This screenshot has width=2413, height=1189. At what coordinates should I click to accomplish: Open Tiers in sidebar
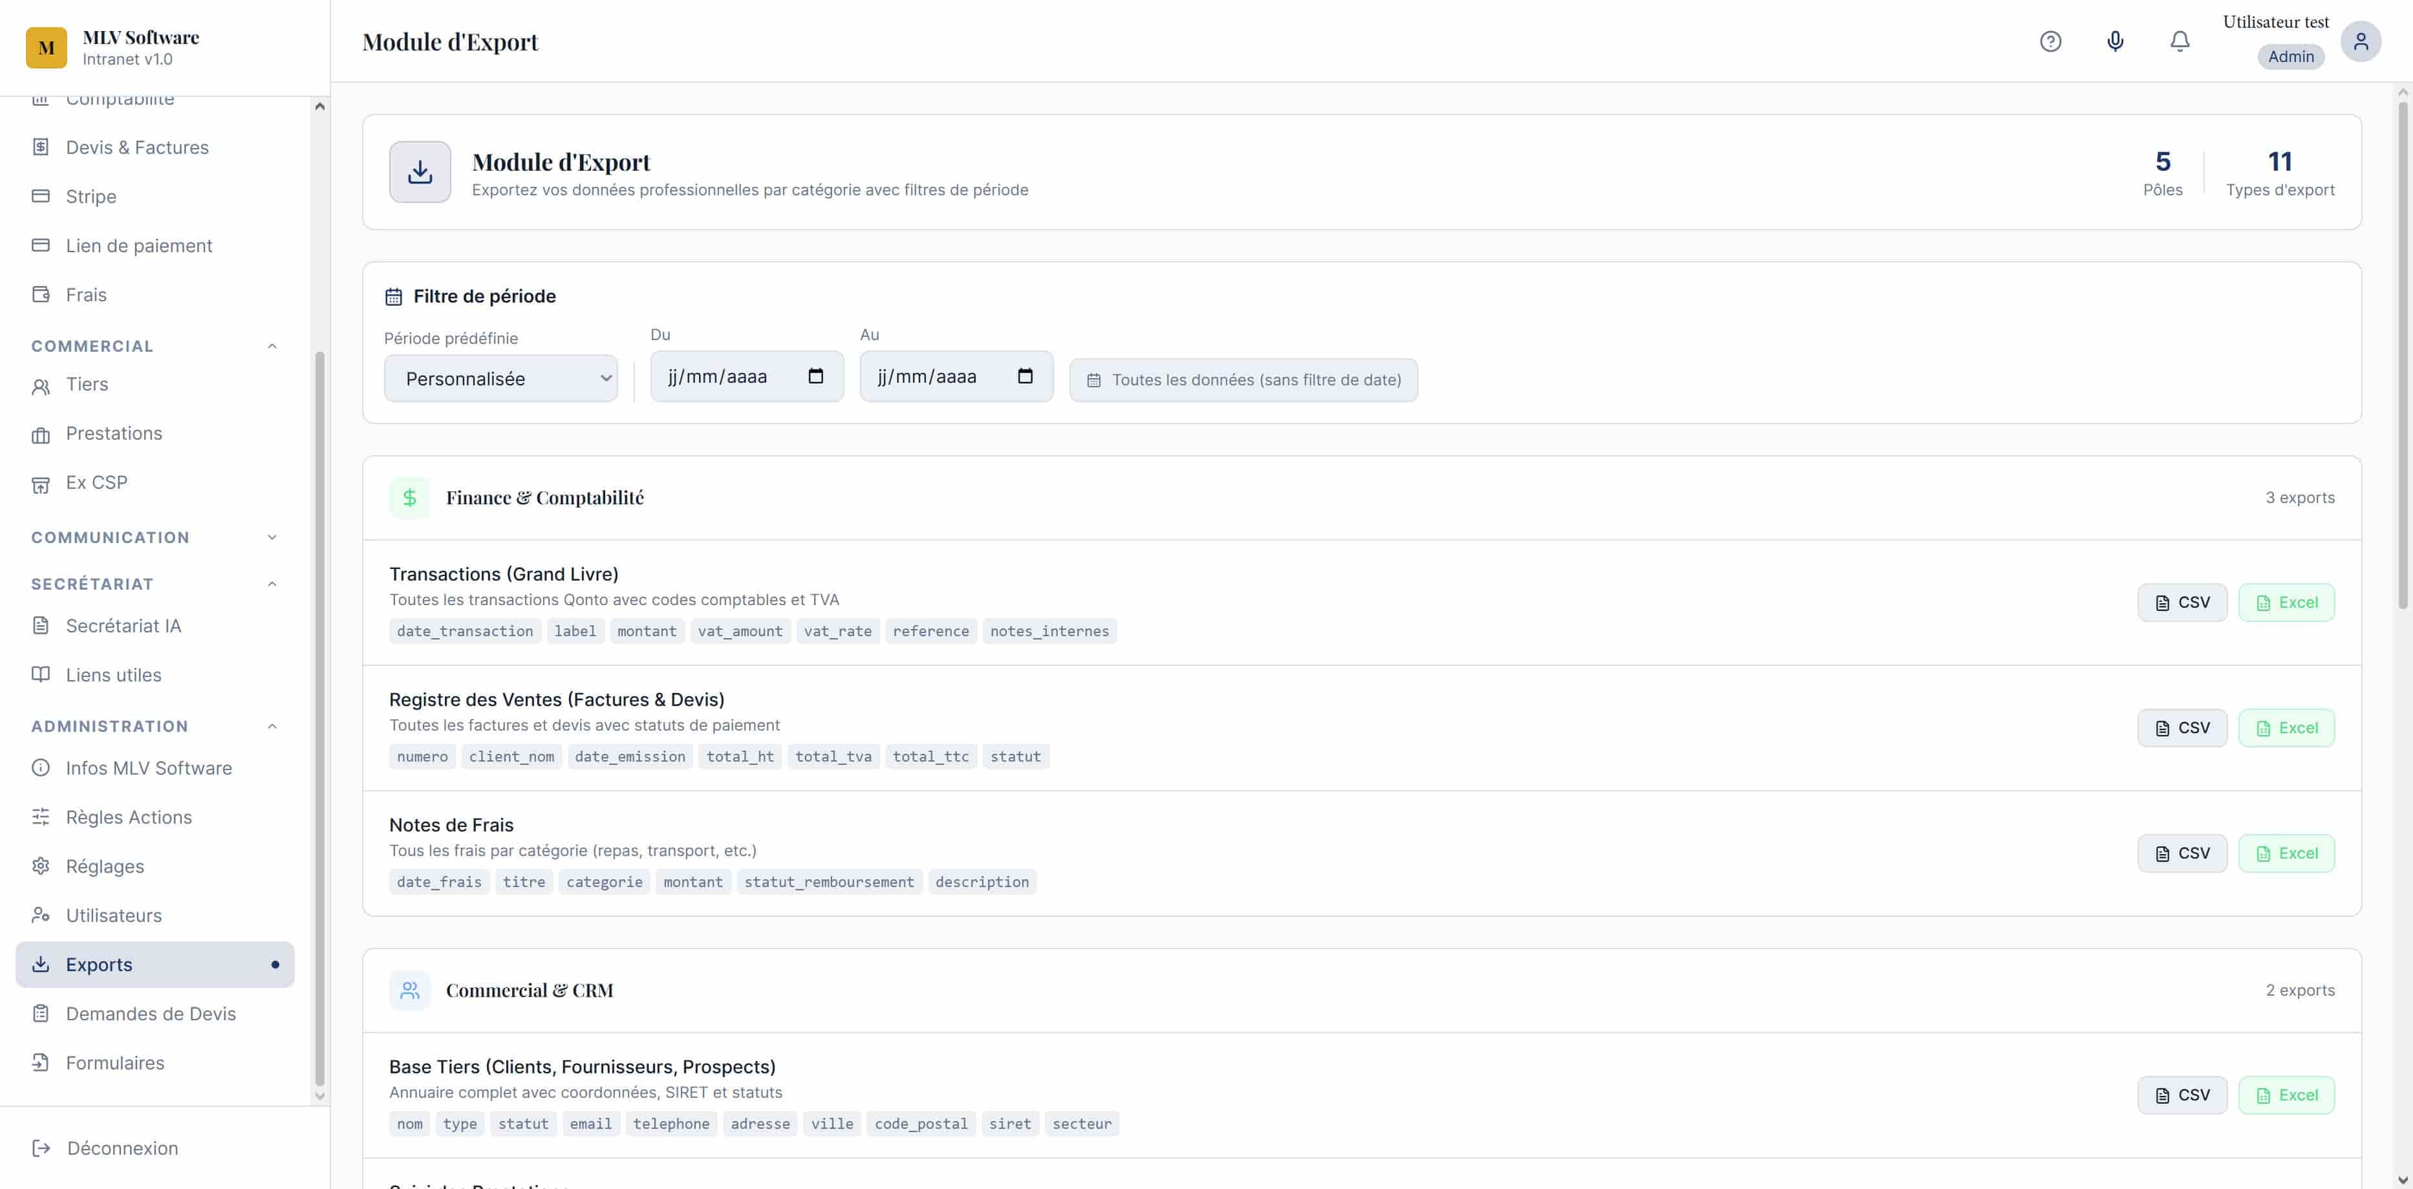point(155,384)
